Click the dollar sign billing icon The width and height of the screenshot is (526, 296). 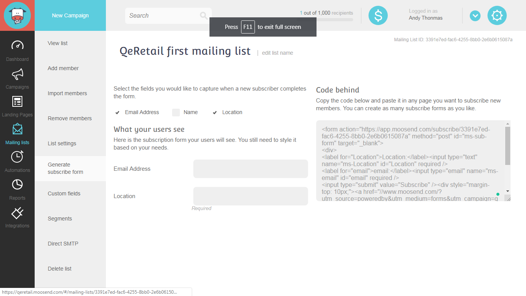click(x=378, y=15)
